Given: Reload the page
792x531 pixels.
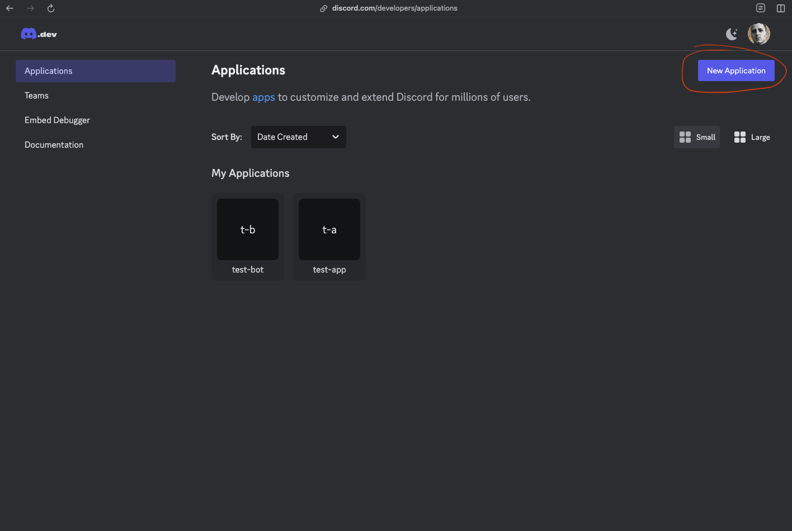Looking at the screenshot, I should tap(51, 8).
